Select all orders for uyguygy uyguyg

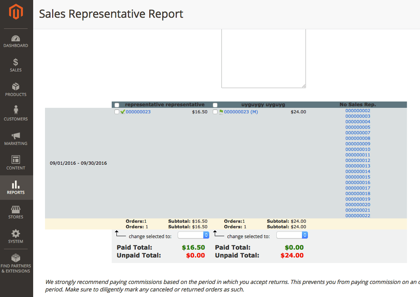(215, 105)
